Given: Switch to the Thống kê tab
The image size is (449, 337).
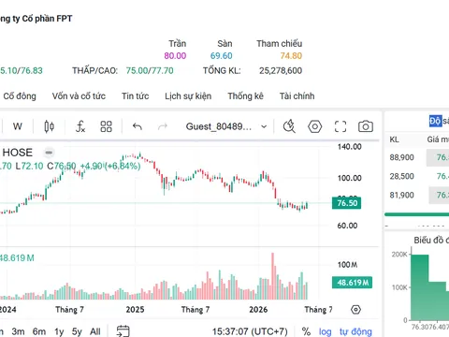Looking at the screenshot, I should click(x=245, y=96).
